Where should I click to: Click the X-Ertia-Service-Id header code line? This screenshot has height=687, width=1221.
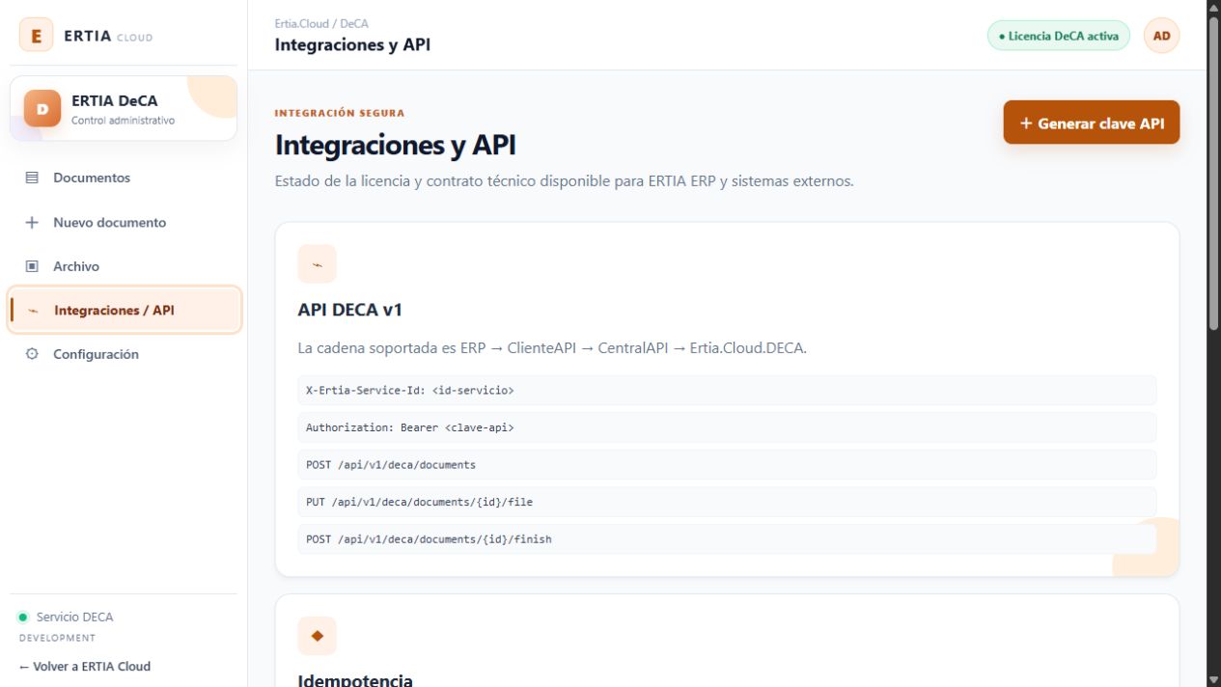[x=727, y=391]
